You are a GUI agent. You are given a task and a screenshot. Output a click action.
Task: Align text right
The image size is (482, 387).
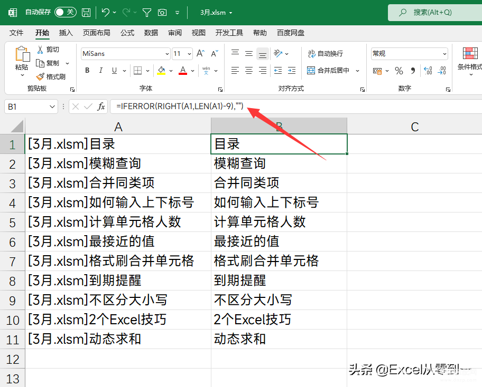tap(263, 71)
